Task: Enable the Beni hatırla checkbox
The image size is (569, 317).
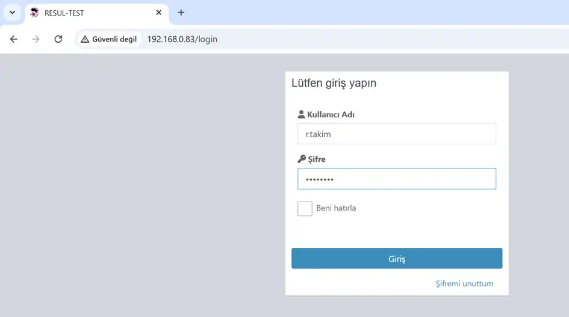Action: tap(305, 209)
